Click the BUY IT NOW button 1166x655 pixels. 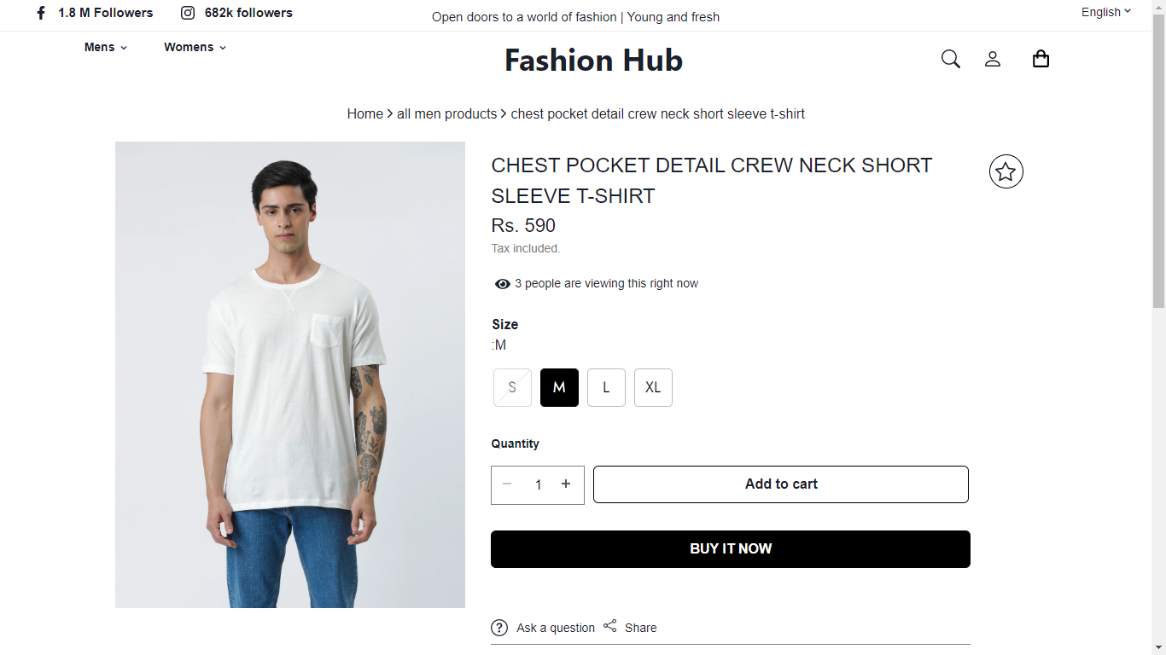coord(730,548)
